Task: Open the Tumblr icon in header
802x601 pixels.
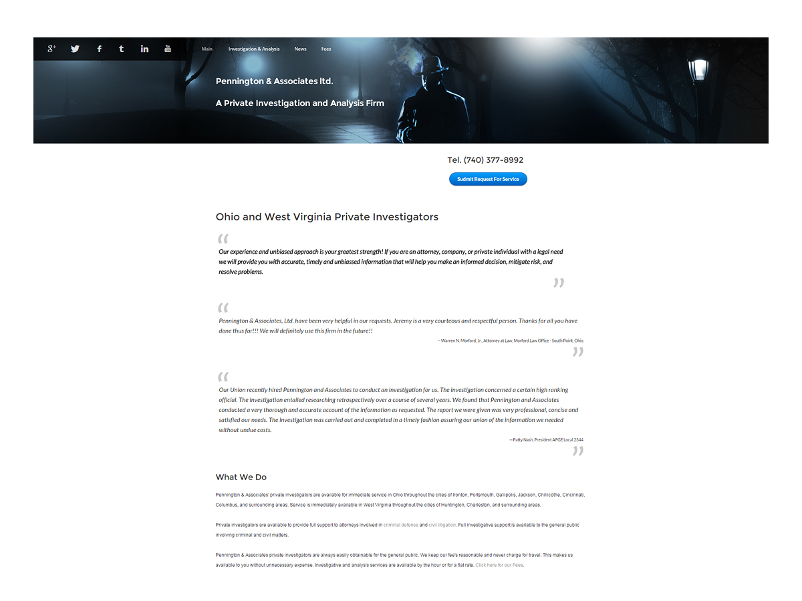Action: [x=121, y=49]
